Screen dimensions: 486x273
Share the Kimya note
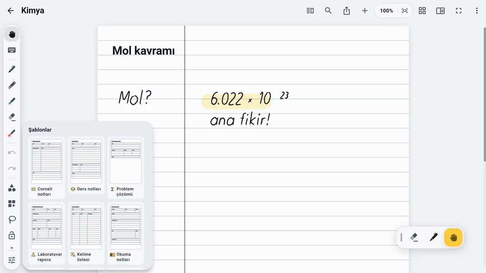[x=347, y=11]
